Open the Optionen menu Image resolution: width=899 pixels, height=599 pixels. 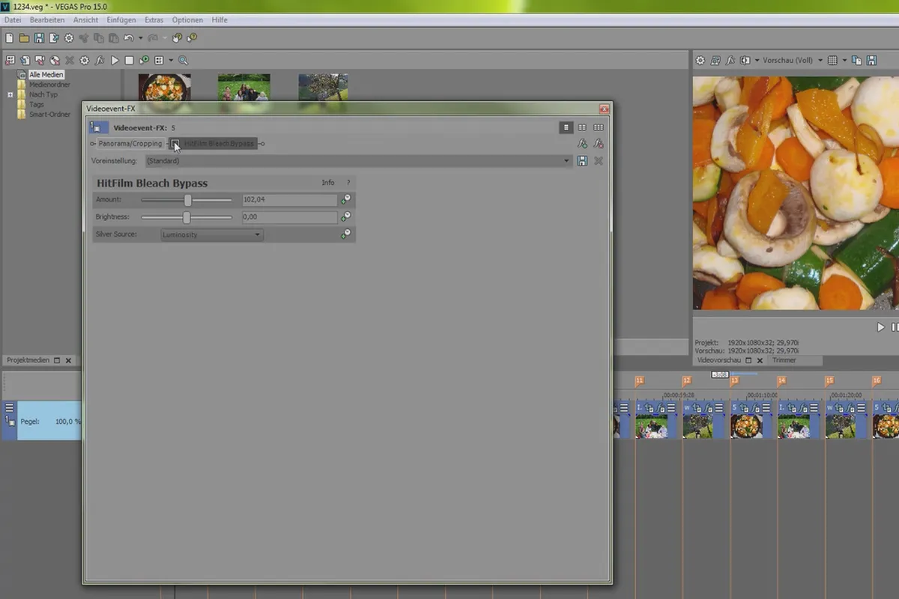point(187,19)
